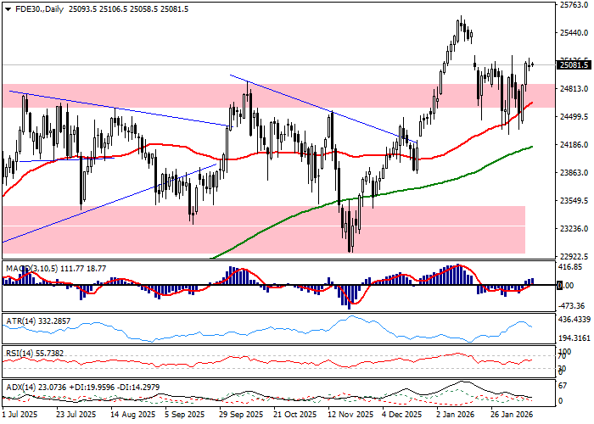Select the 23549.5 price axis label
Image resolution: width=594 pixels, height=424 pixels.
[x=574, y=202]
